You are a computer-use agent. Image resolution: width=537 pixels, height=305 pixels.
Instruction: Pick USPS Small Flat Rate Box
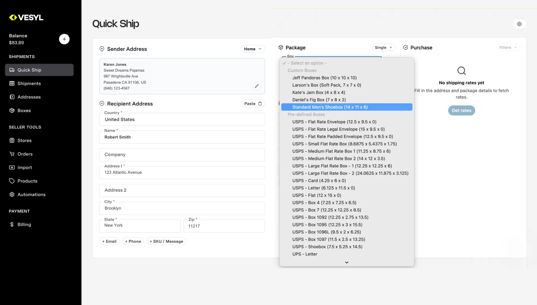[x=347, y=144]
